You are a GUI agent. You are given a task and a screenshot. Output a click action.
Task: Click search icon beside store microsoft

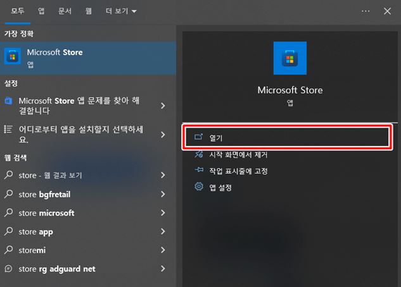pyautogui.click(x=9, y=212)
